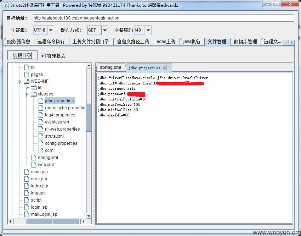
Task: Switch to 远程命令执行 tab
Action: coord(51,42)
